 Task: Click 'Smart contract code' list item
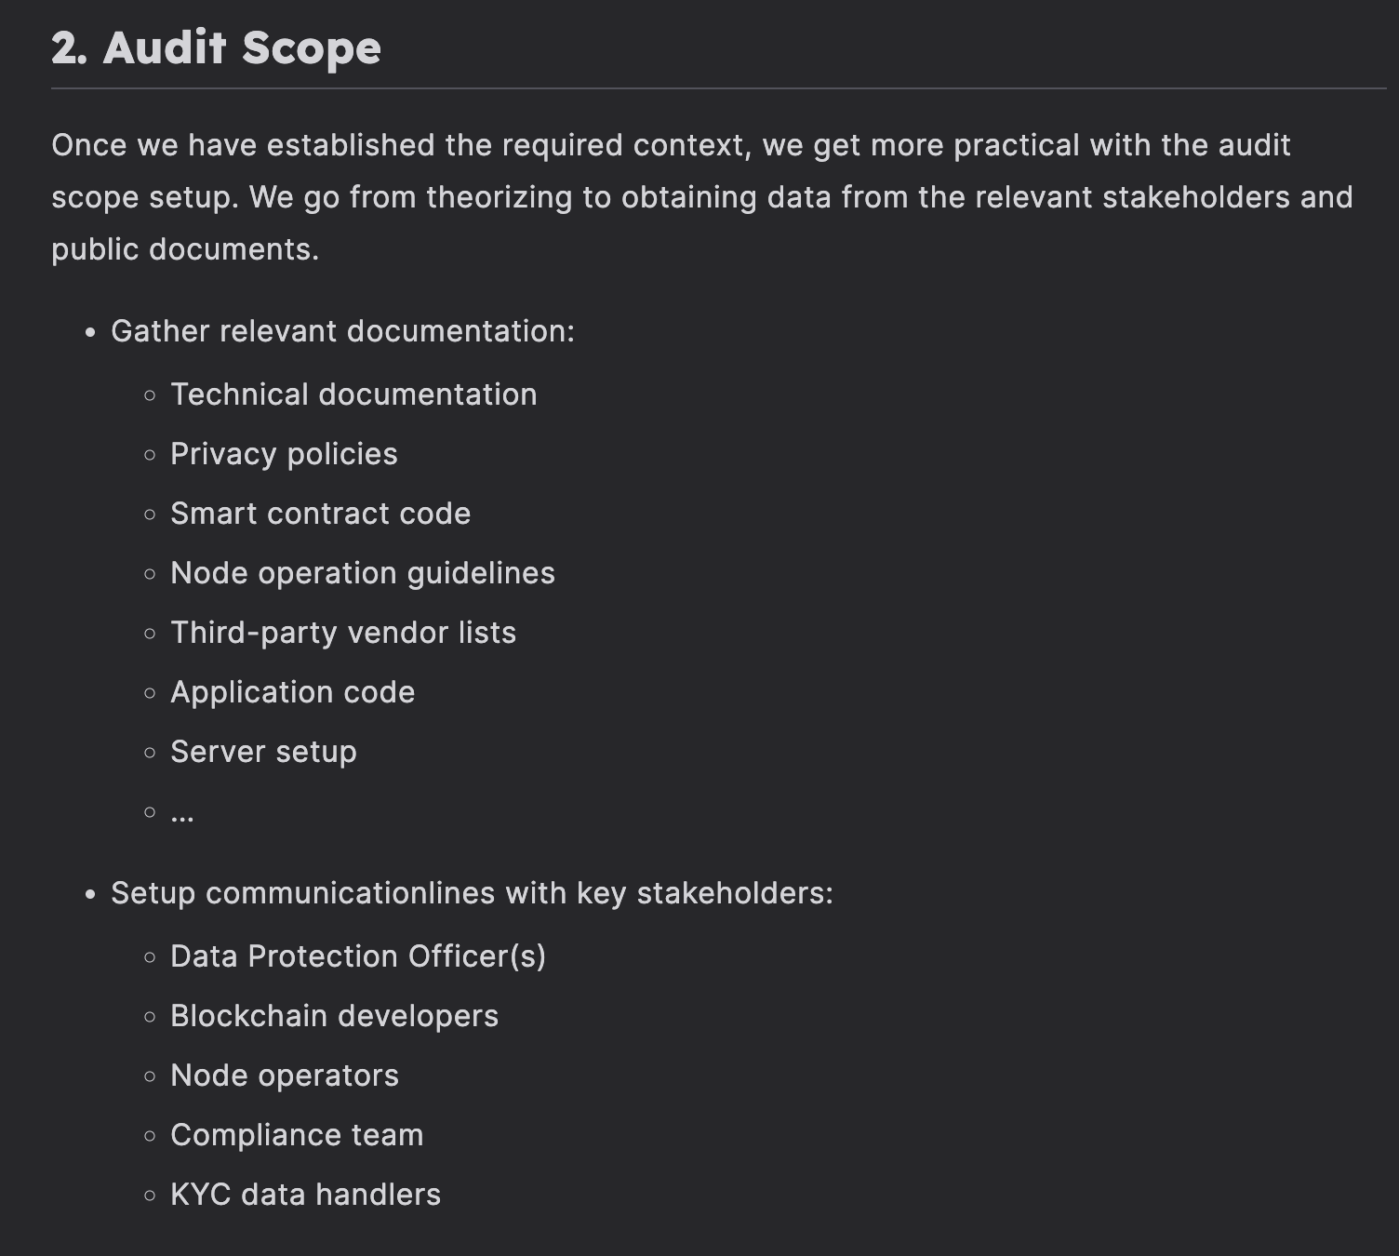tap(320, 514)
